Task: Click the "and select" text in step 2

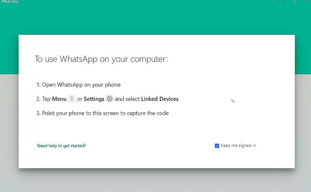Action: 127,99
